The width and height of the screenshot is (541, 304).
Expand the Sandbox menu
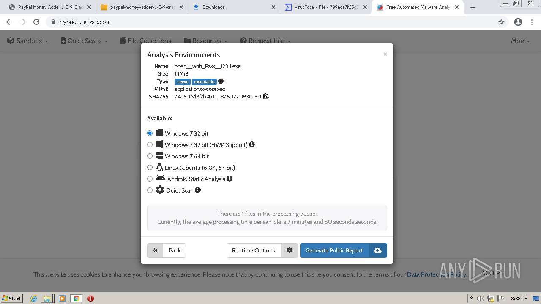coord(28,41)
